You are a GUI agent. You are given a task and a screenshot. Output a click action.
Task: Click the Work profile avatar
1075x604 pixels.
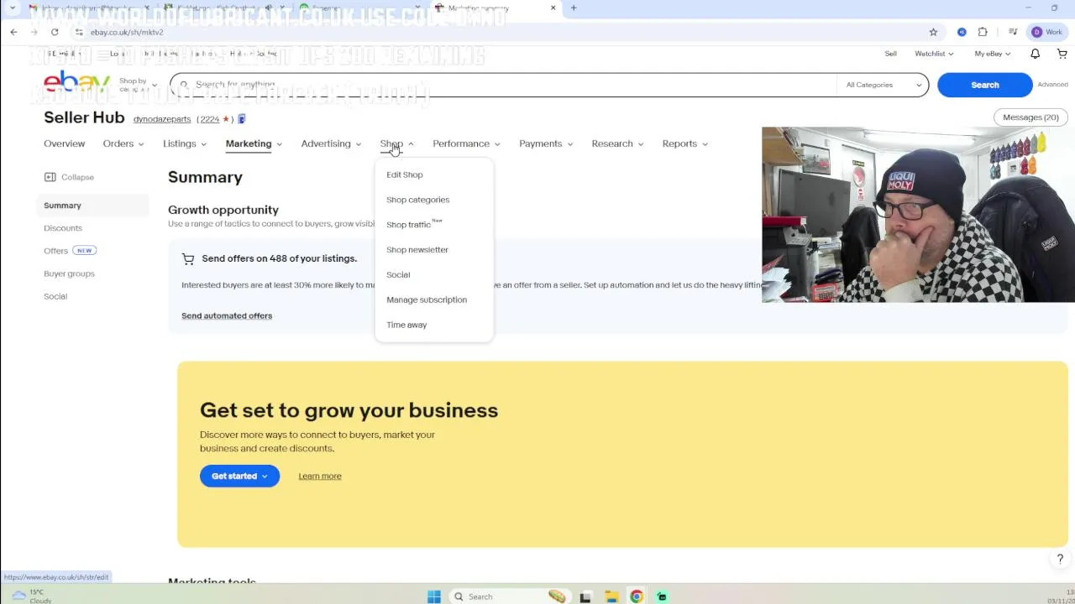1046,32
